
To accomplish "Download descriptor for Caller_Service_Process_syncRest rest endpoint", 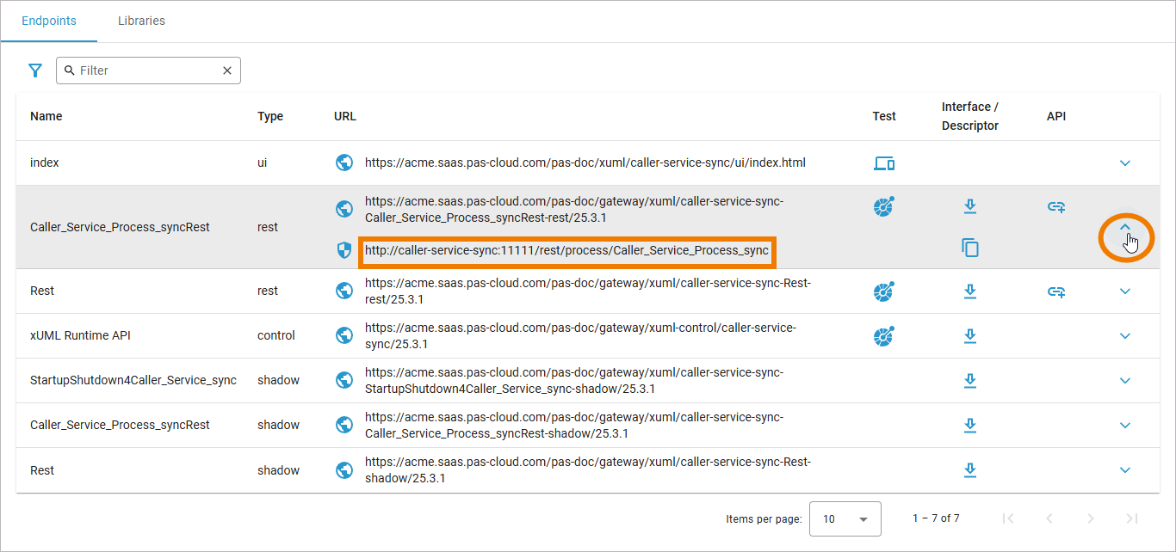I will (970, 206).
